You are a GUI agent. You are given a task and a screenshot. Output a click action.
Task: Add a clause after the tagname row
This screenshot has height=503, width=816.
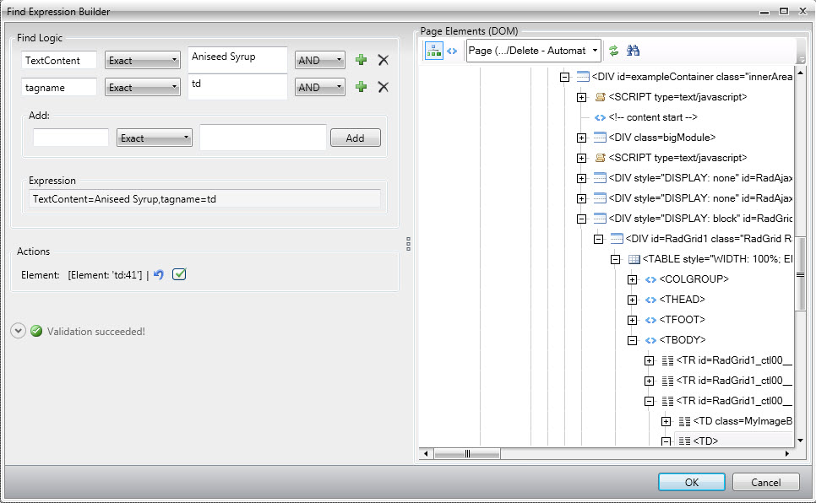coord(362,87)
